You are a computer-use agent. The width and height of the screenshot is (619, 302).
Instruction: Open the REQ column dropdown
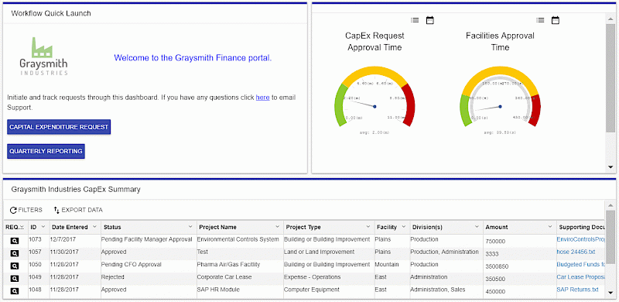(22, 227)
